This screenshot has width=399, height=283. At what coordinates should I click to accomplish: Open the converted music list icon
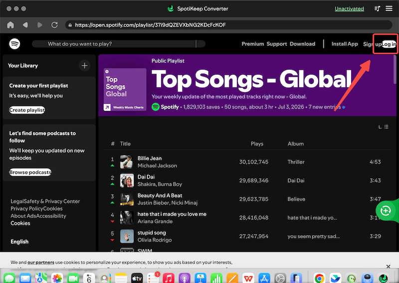(377, 8)
